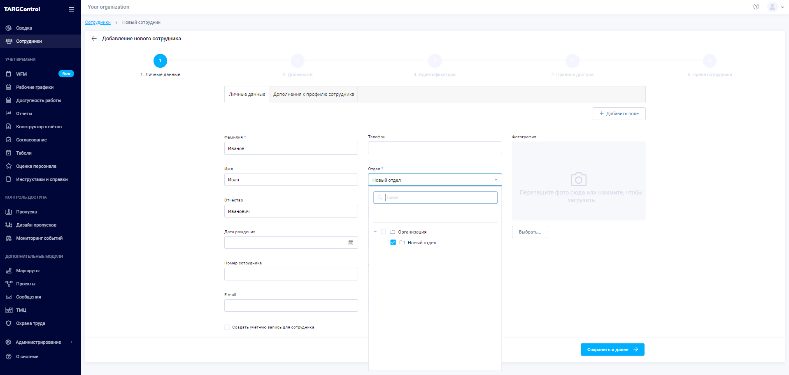Open date of birth calendar icon

(x=351, y=243)
